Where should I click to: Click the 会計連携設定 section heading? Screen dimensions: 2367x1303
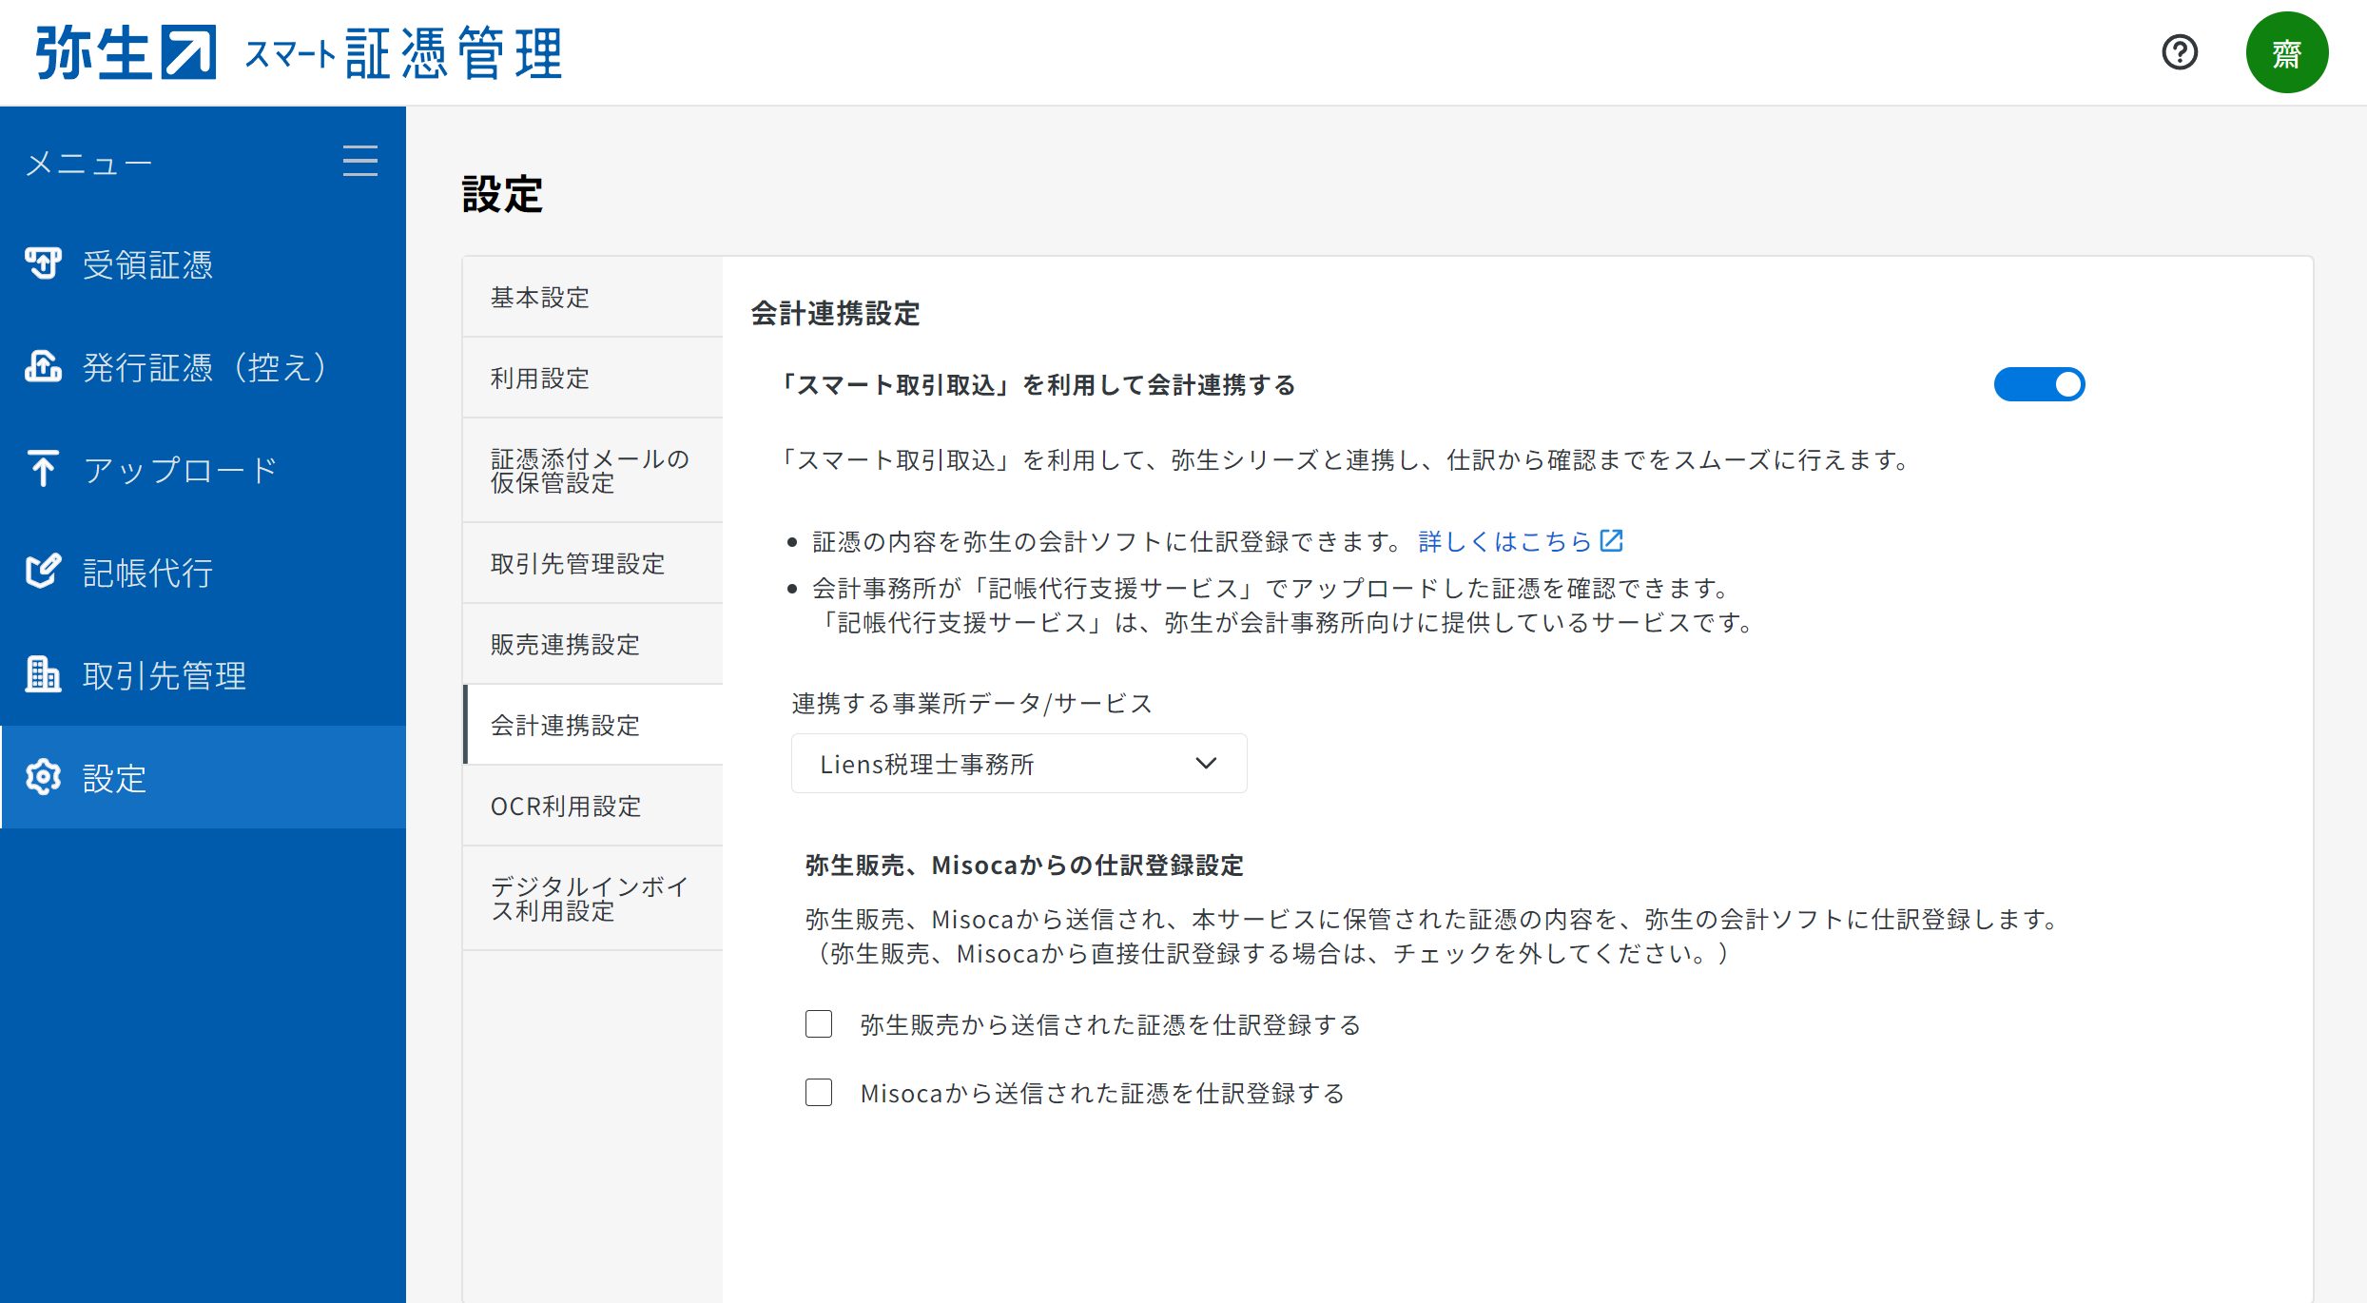pyautogui.click(x=835, y=313)
